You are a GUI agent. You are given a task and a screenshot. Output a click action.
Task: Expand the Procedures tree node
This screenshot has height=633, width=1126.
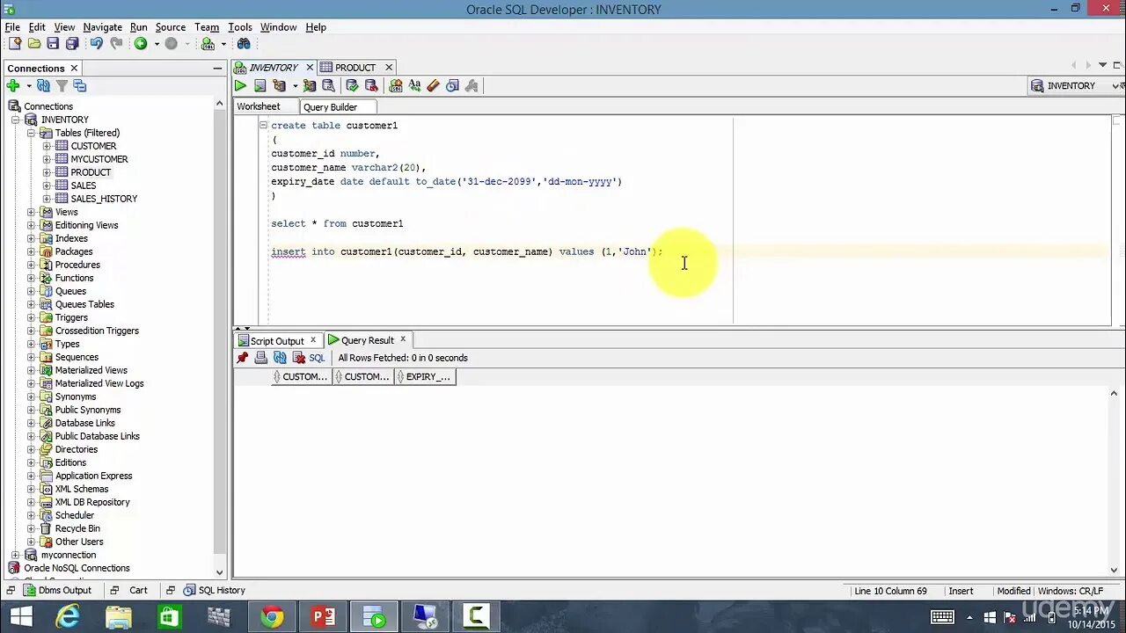(31, 265)
